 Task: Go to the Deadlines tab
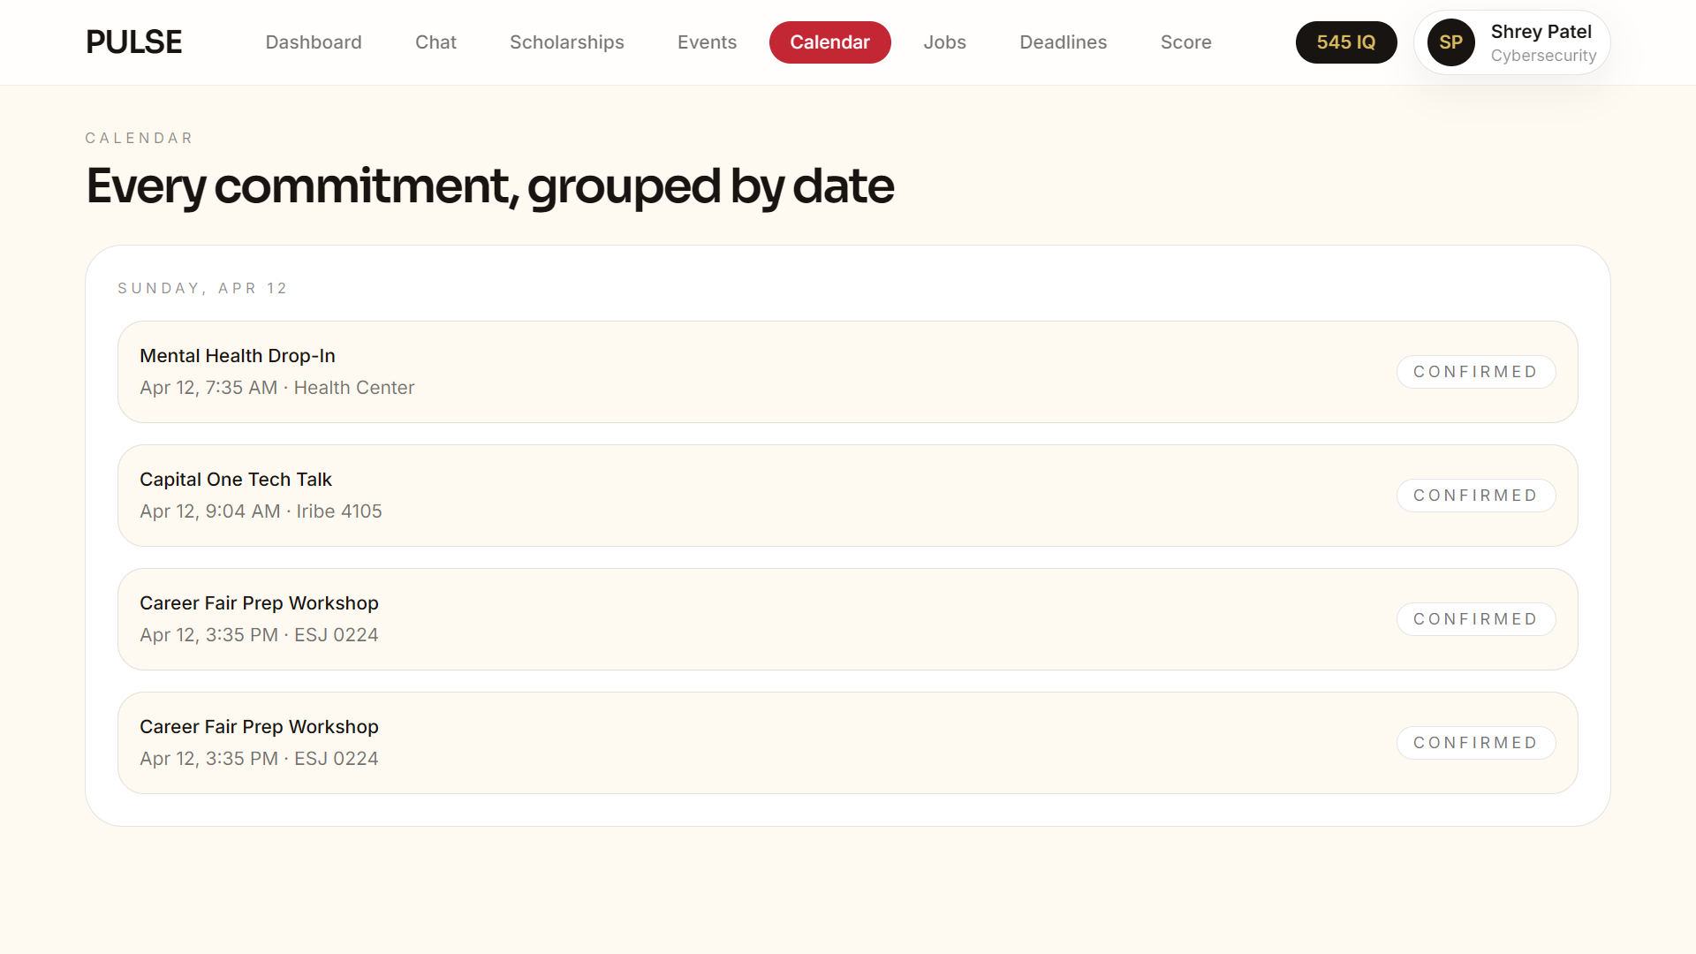click(x=1063, y=42)
